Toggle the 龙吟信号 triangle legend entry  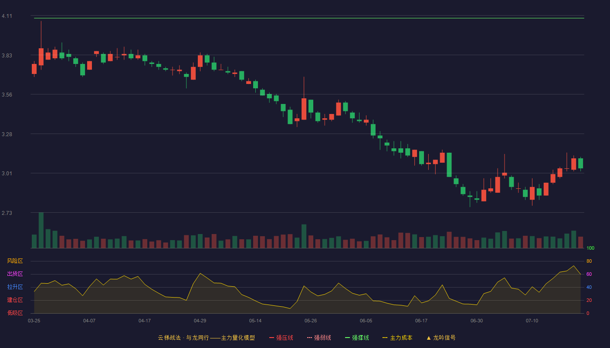pyautogui.click(x=441, y=338)
